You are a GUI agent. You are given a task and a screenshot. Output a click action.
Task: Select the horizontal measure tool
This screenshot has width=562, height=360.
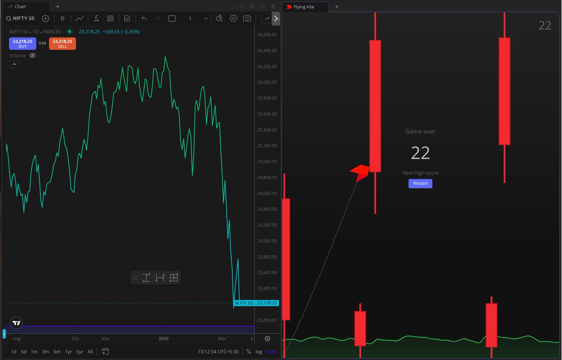pos(160,278)
